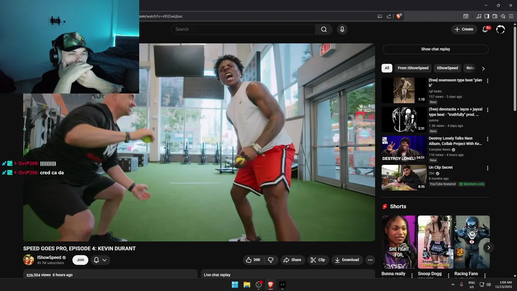The image size is (517, 291).
Task: Clip the video
Action: coord(318,260)
